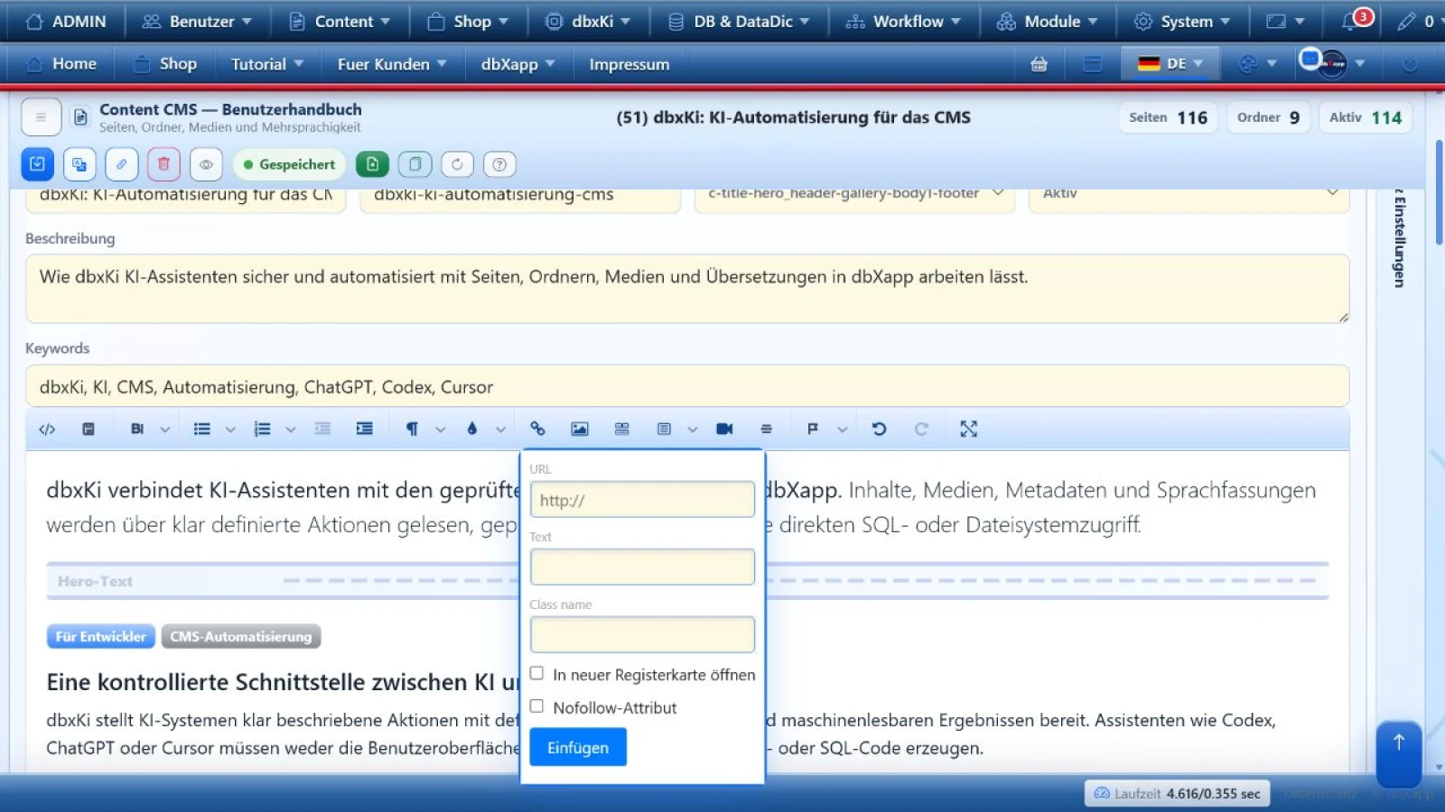
Task: Click the ADMIN link in top bar
Action: (x=66, y=21)
